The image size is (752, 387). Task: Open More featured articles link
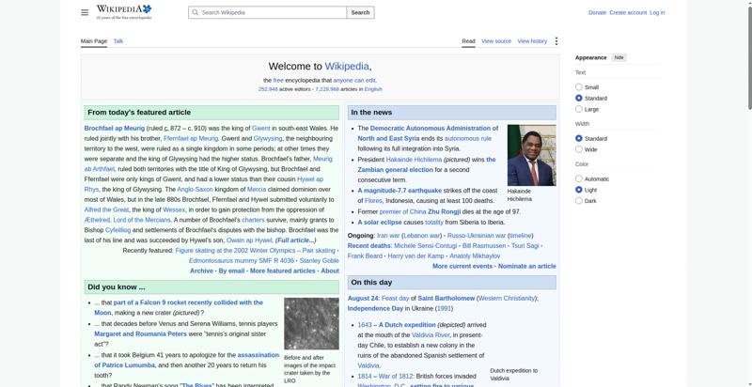point(283,271)
